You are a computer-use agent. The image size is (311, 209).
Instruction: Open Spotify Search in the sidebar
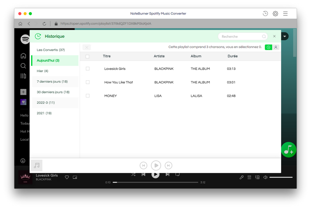click(23, 66)
